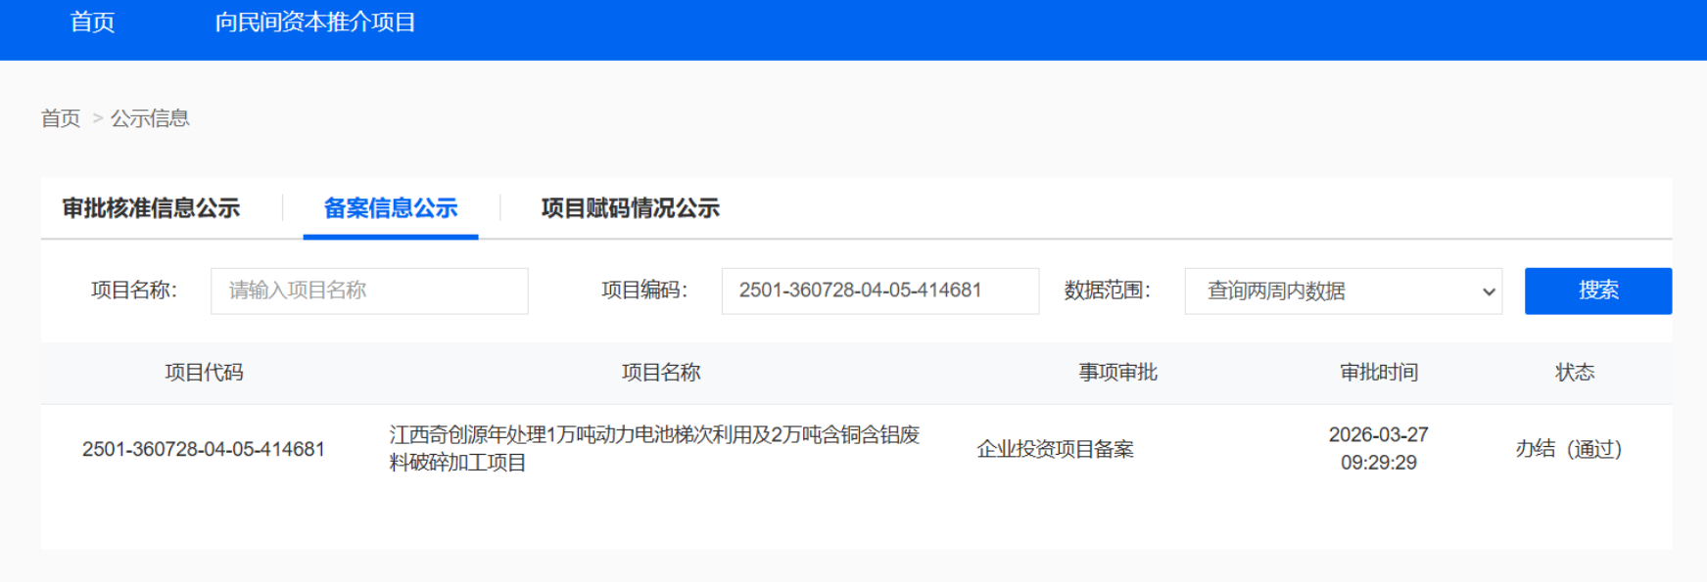This screenshot has width=1707, height=582.
Task: Switch to the 审批核准信息公示 tab
Action: (151, 208)
